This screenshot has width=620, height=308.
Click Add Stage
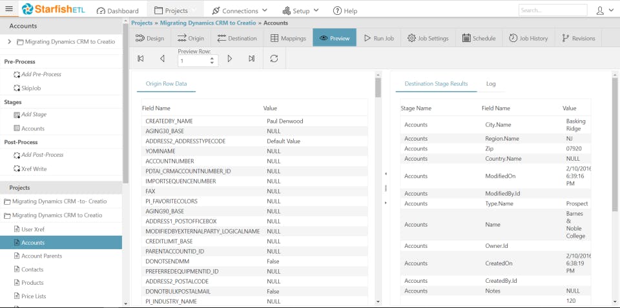point(34,114)
